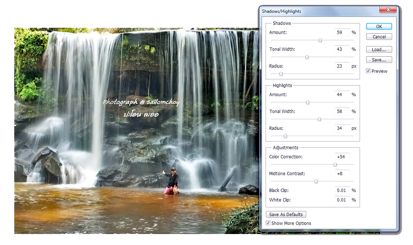Viewport: 413px width, 245px height.
Task: Close the Shadows/Highlights dialog window
Action: (x=388, y=10)
